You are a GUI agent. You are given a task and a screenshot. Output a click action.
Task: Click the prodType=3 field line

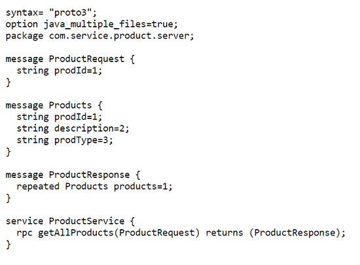(x=65, y=140)
